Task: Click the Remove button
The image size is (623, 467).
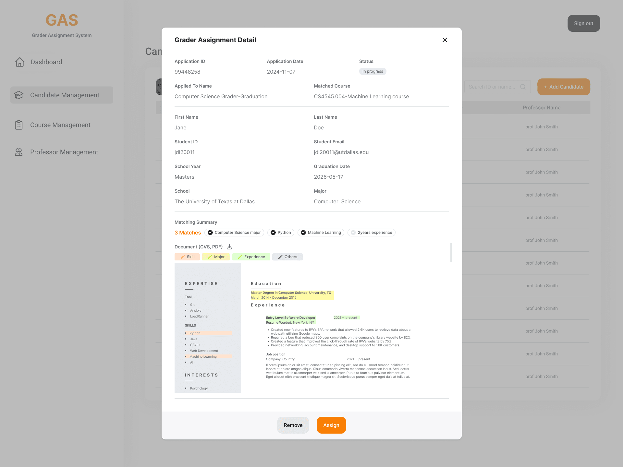Action: tap(293, 425)
